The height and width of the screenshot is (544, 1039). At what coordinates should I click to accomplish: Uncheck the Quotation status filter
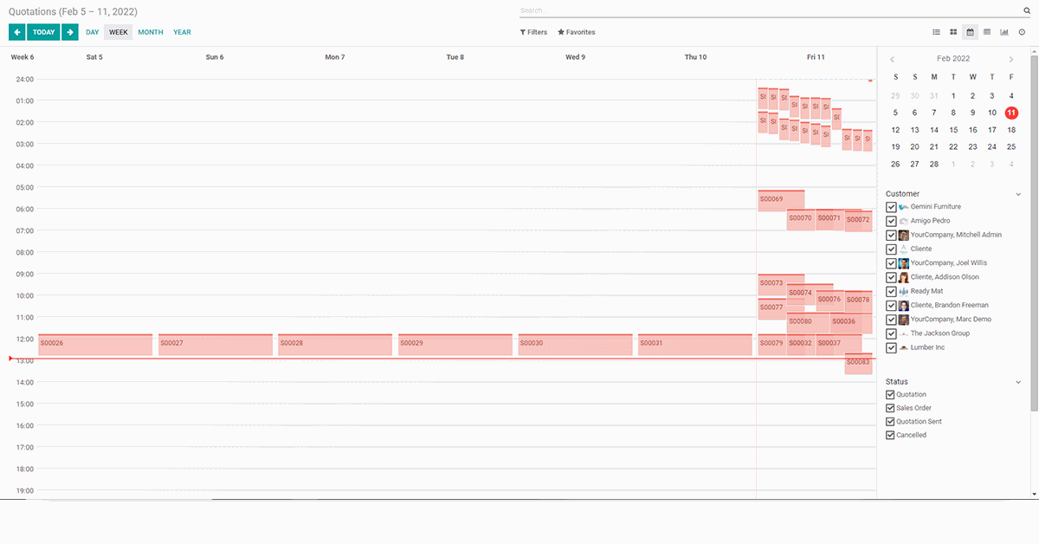(x=890, y=394)
